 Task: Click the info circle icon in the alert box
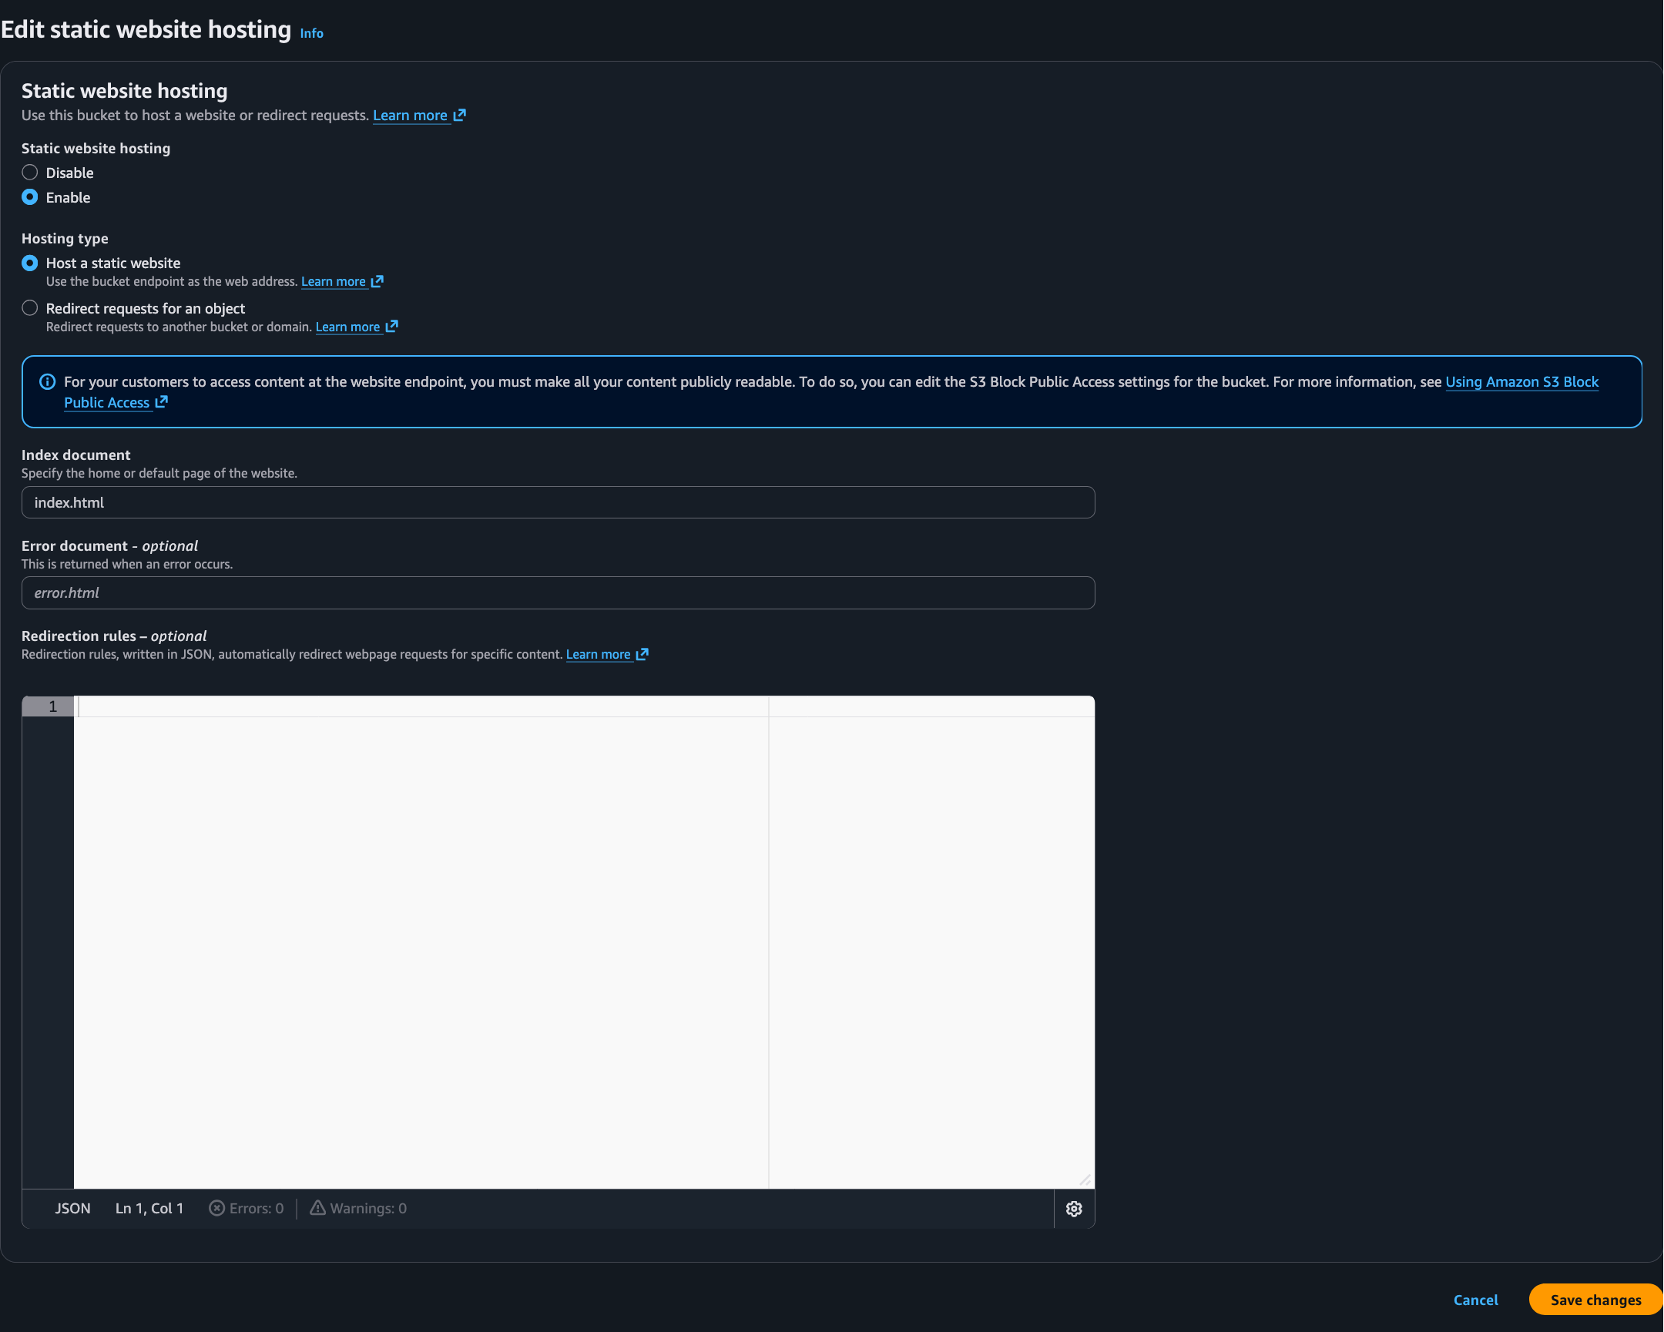click(x=47, y=382)
